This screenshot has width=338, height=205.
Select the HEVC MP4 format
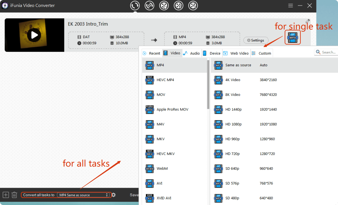tap(165, 80)
